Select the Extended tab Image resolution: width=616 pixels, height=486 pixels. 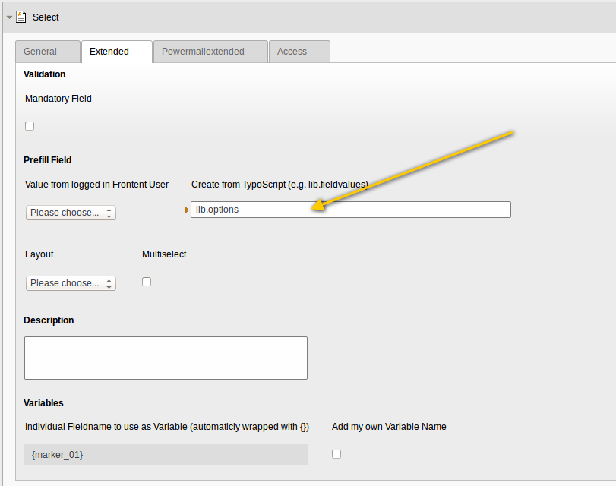[109, 52]
